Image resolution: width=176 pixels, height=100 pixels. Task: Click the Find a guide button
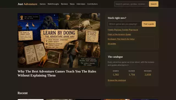click(x=149, y=24)
